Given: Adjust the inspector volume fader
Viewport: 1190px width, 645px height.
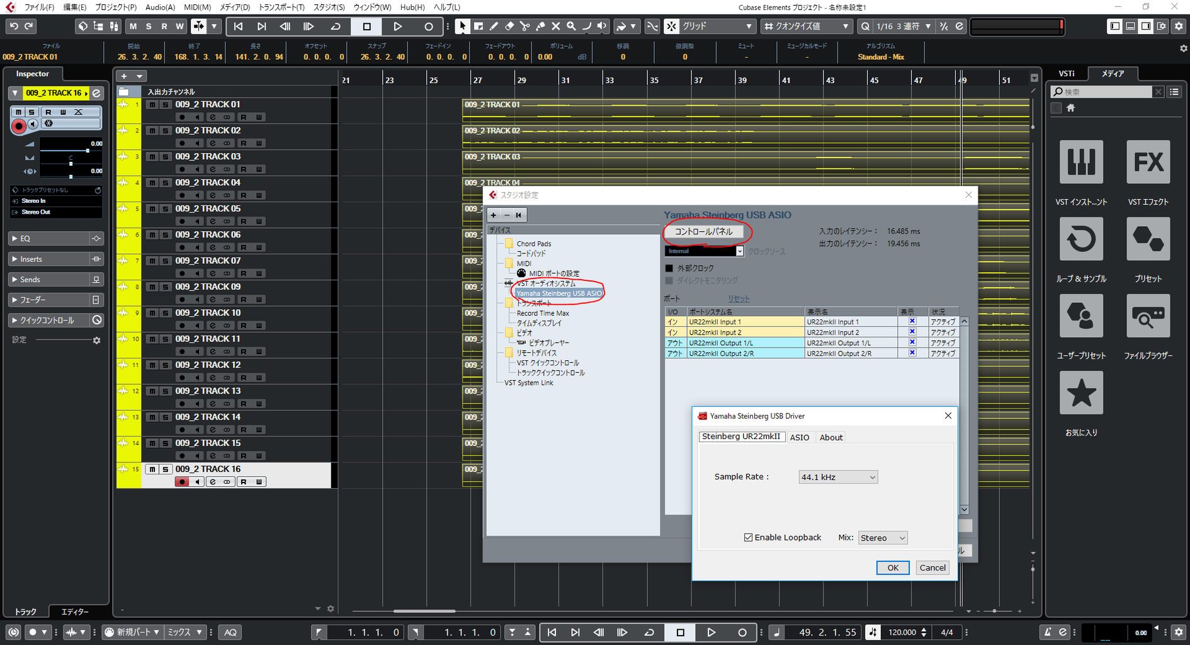Looking at the screenshot, I should (87, 151).
